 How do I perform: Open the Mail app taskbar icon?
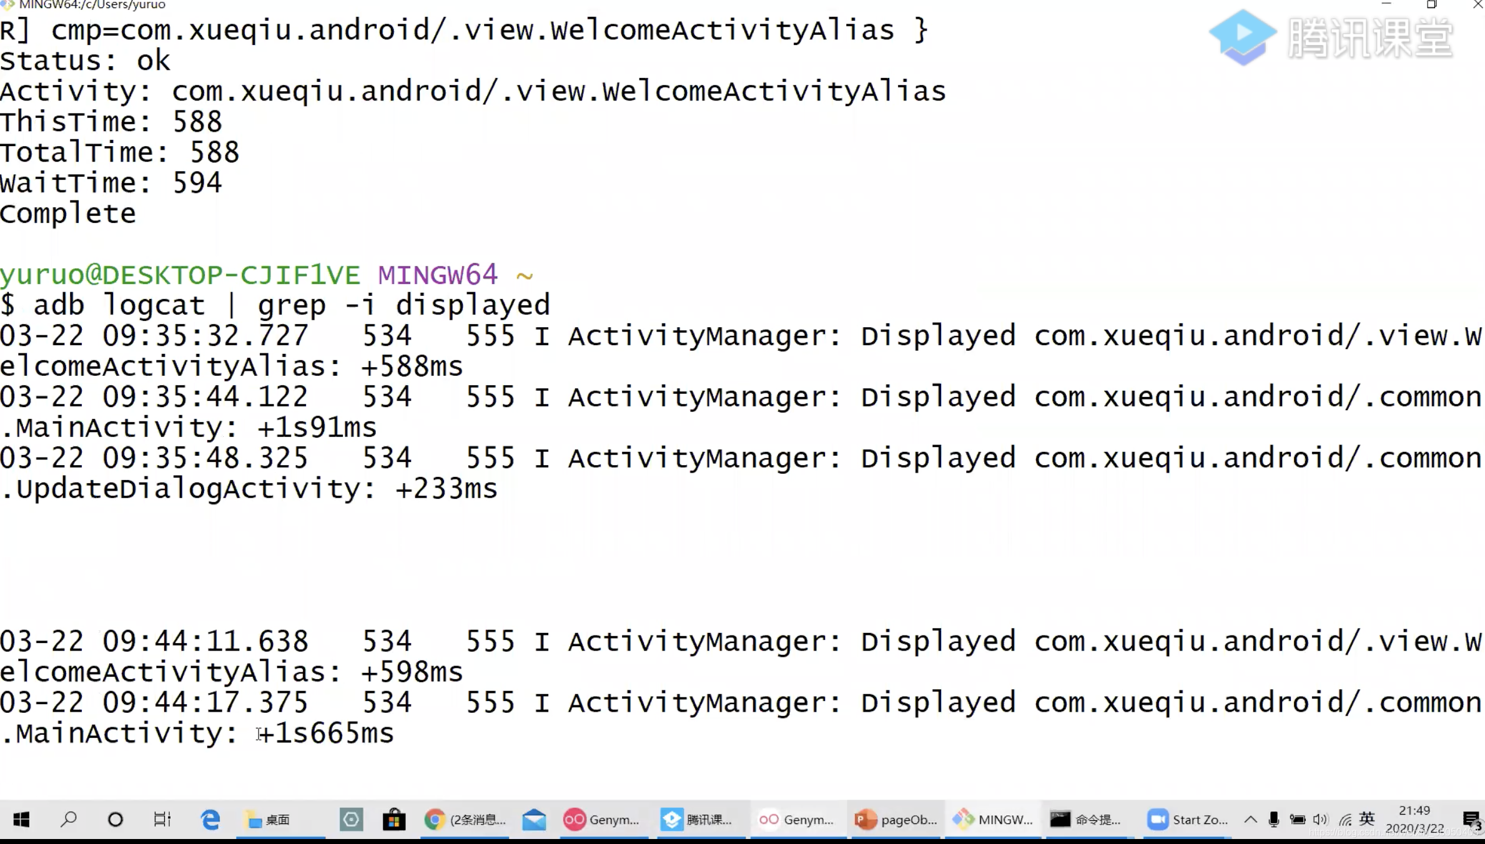tap(534, 820)
